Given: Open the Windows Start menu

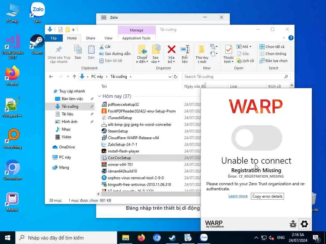Looking at the screenshot, I should pyautogui.click(x=8, y=238).
